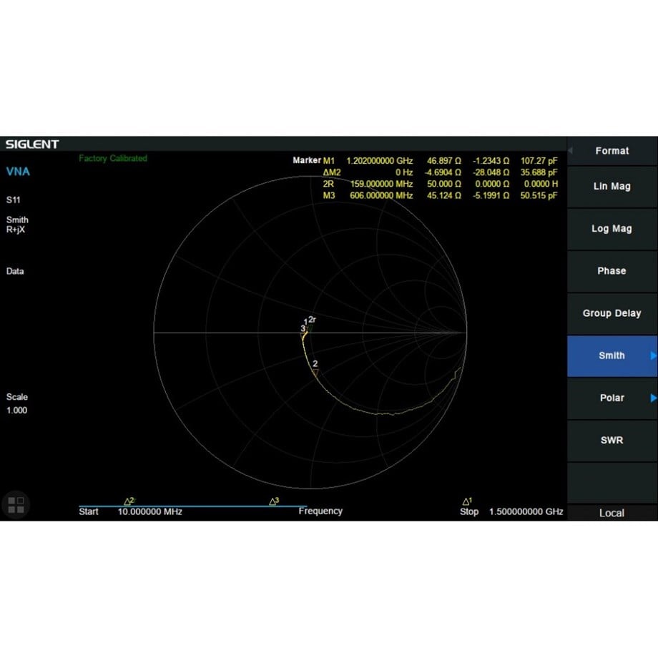This screenshot has height=658, width=658.
Task: Click marker 2 triangle on frequency axis
Action: click(127, 501)
